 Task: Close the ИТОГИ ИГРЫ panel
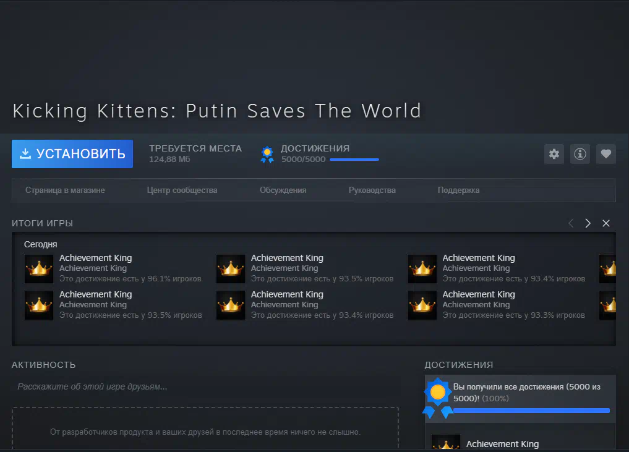click(606, 223)
